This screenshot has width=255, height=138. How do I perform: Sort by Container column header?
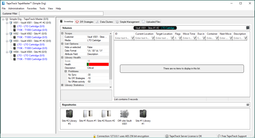coord(212,34)
